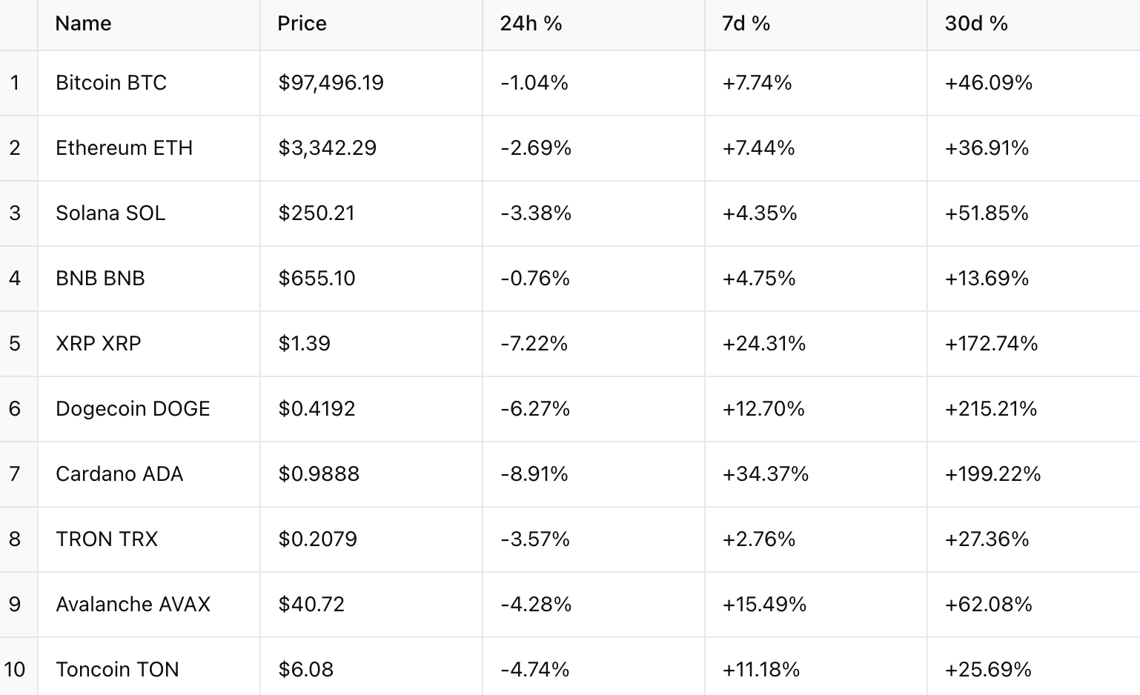
Task: Select the 7d % column header
Action: pos(746,24)
